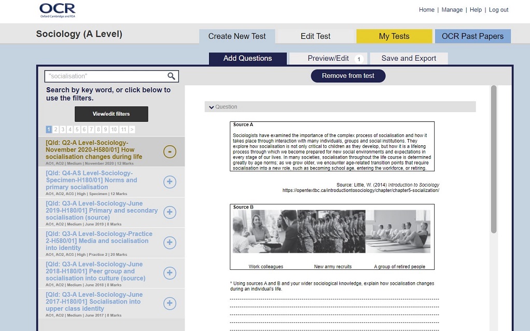
Task: Click 'AO1, AO2 | Medium | November 2020 | 12 Marks' text
Action: pyautogui.click(x=90, y=163)
